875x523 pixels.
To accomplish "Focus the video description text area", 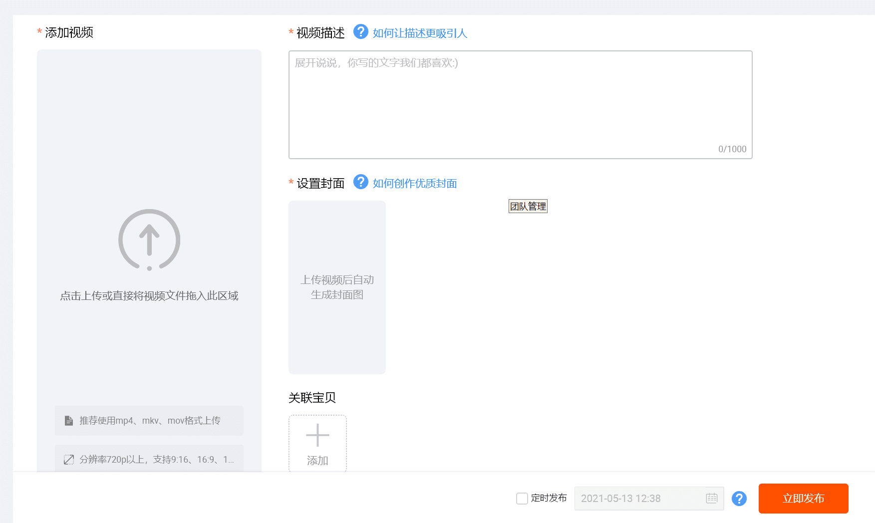I will pyautogui.click(x=520, y=105).
